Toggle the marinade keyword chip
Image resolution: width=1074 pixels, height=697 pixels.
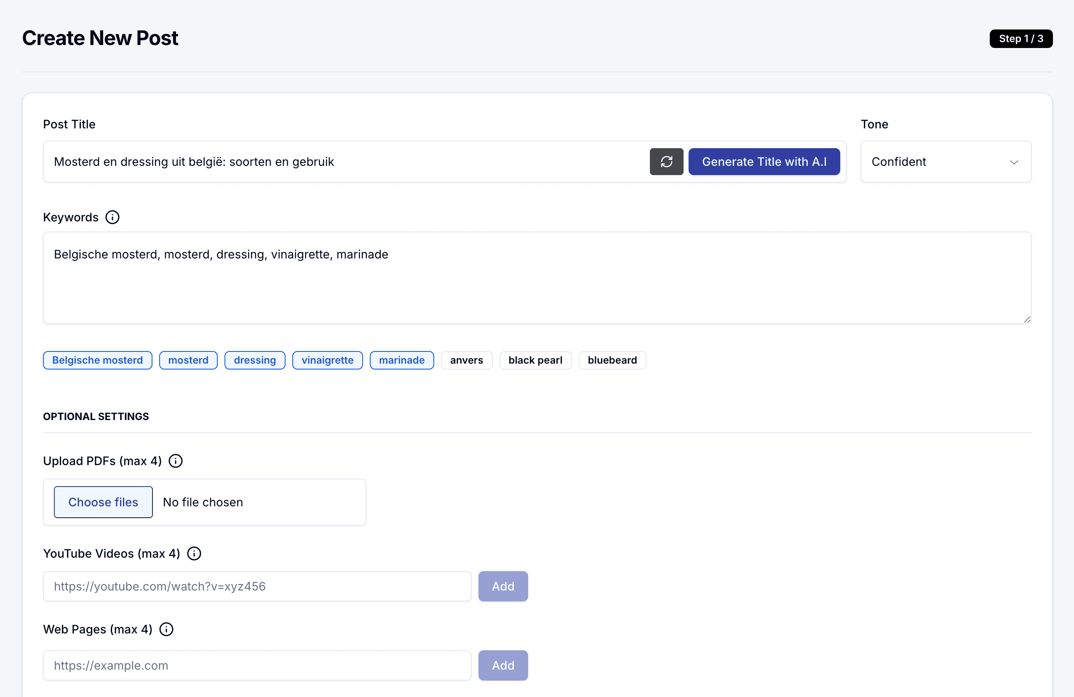pos(402,360)
